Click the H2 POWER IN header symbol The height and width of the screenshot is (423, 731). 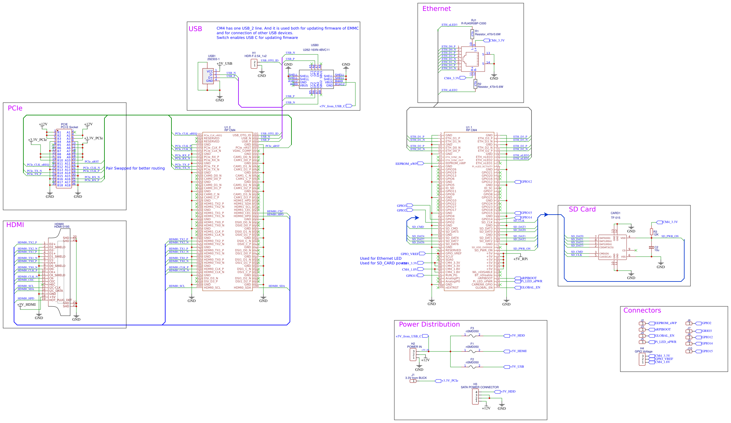(x=413, y=355)
